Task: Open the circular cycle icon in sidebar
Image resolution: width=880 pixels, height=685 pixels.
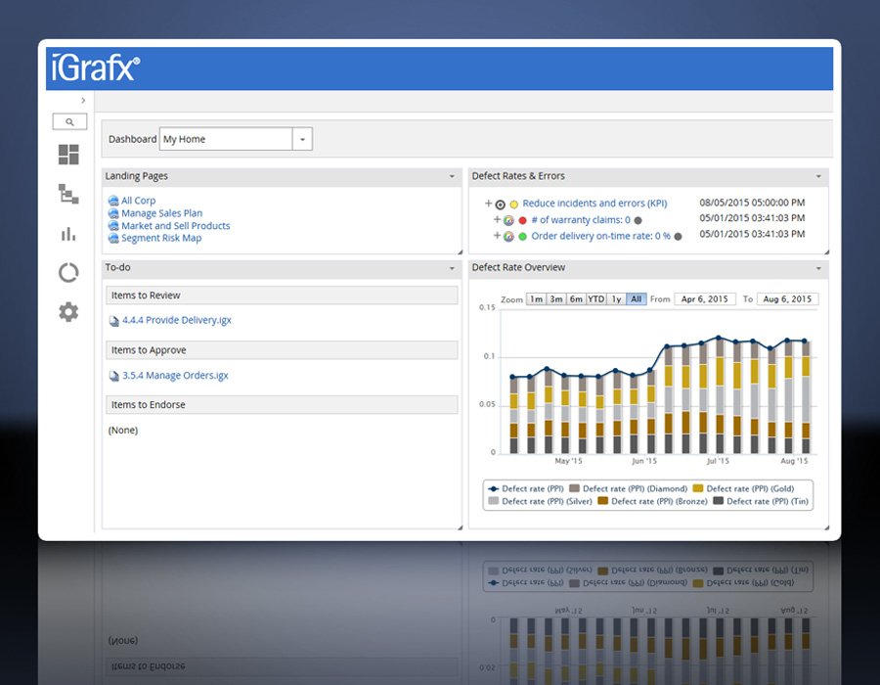Action: (x=68, y=273)
